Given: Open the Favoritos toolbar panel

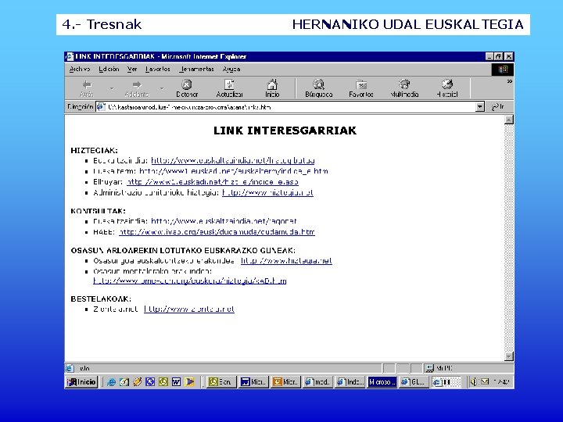Looking at the screenshot, I should [x=360, y=88].
